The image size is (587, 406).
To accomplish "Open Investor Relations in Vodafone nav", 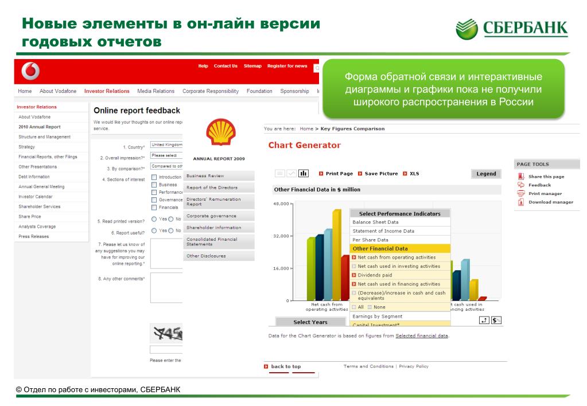I will click(107, 91).
